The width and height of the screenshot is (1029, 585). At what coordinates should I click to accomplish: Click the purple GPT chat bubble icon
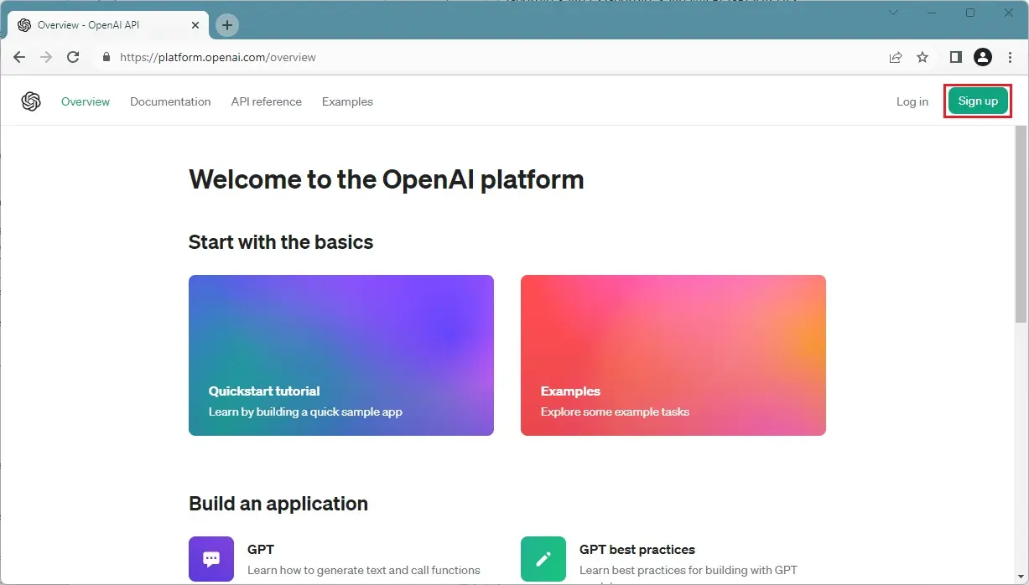(x=211, y=559)
